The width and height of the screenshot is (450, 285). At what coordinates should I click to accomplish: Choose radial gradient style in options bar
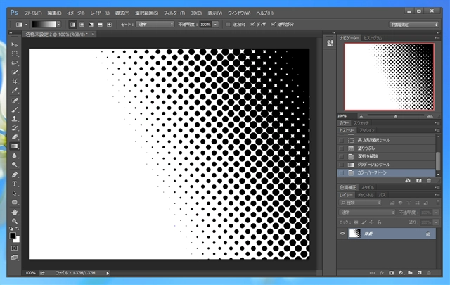[x=82, y=25]
